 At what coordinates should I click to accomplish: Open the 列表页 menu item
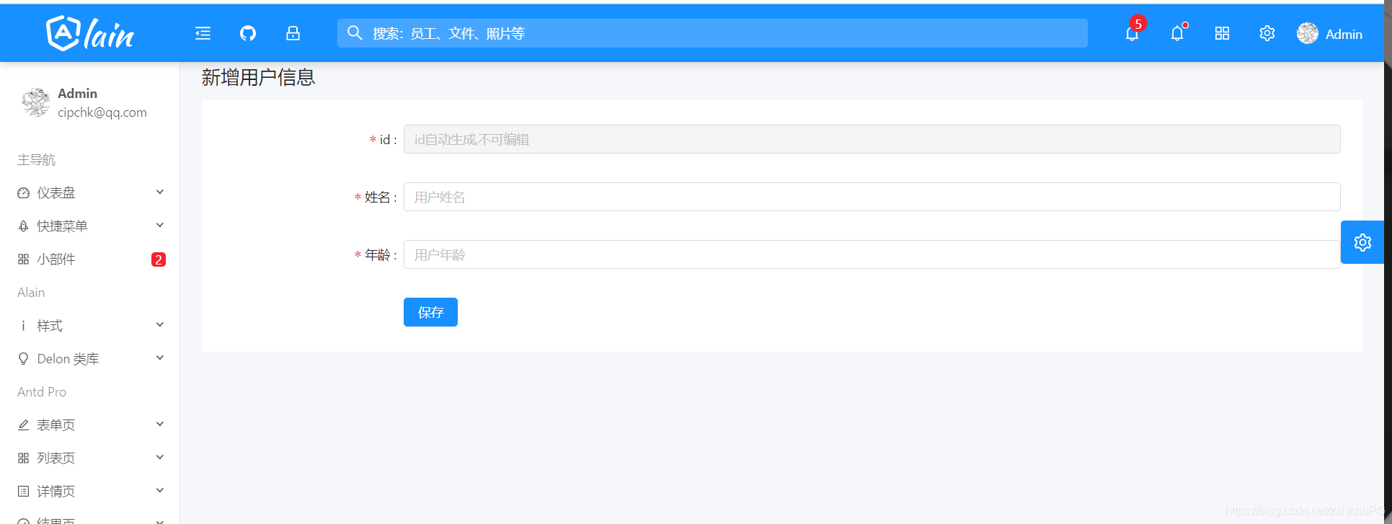(90, 458)
